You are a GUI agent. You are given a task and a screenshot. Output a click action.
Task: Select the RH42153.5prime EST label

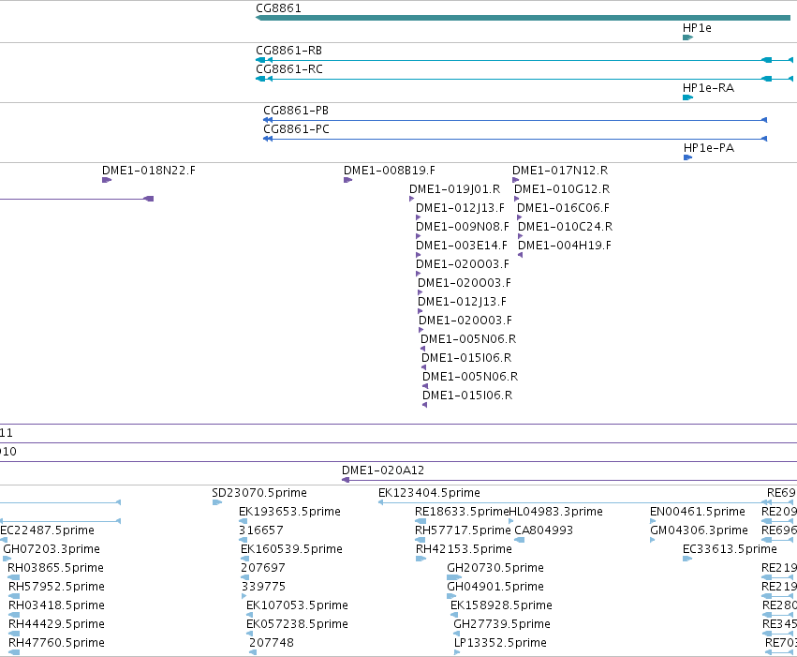[464, 549]
